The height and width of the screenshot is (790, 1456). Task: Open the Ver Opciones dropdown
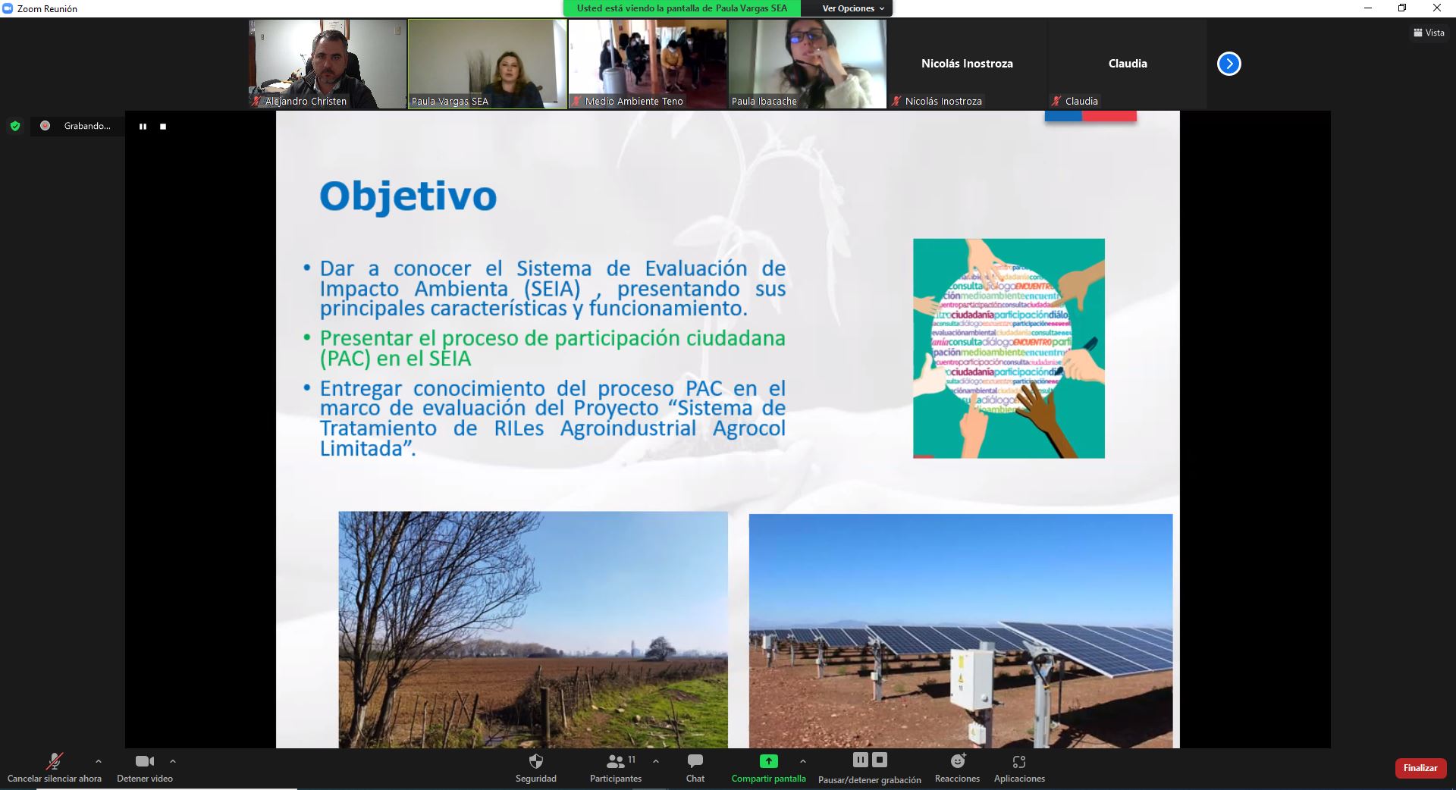(x=853, y=8)
